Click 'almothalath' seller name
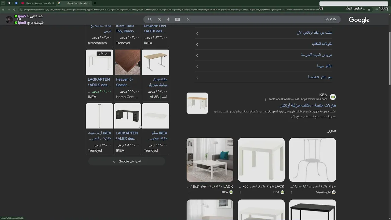The image size is (391, 220). pos(97,43)
